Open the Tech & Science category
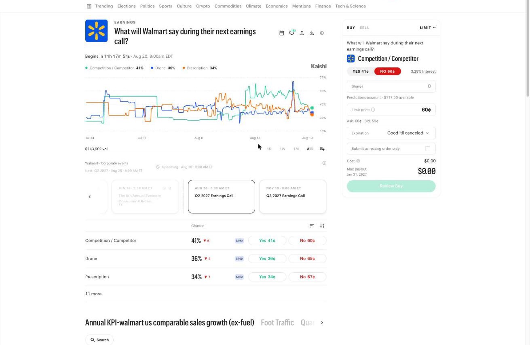 351,6
